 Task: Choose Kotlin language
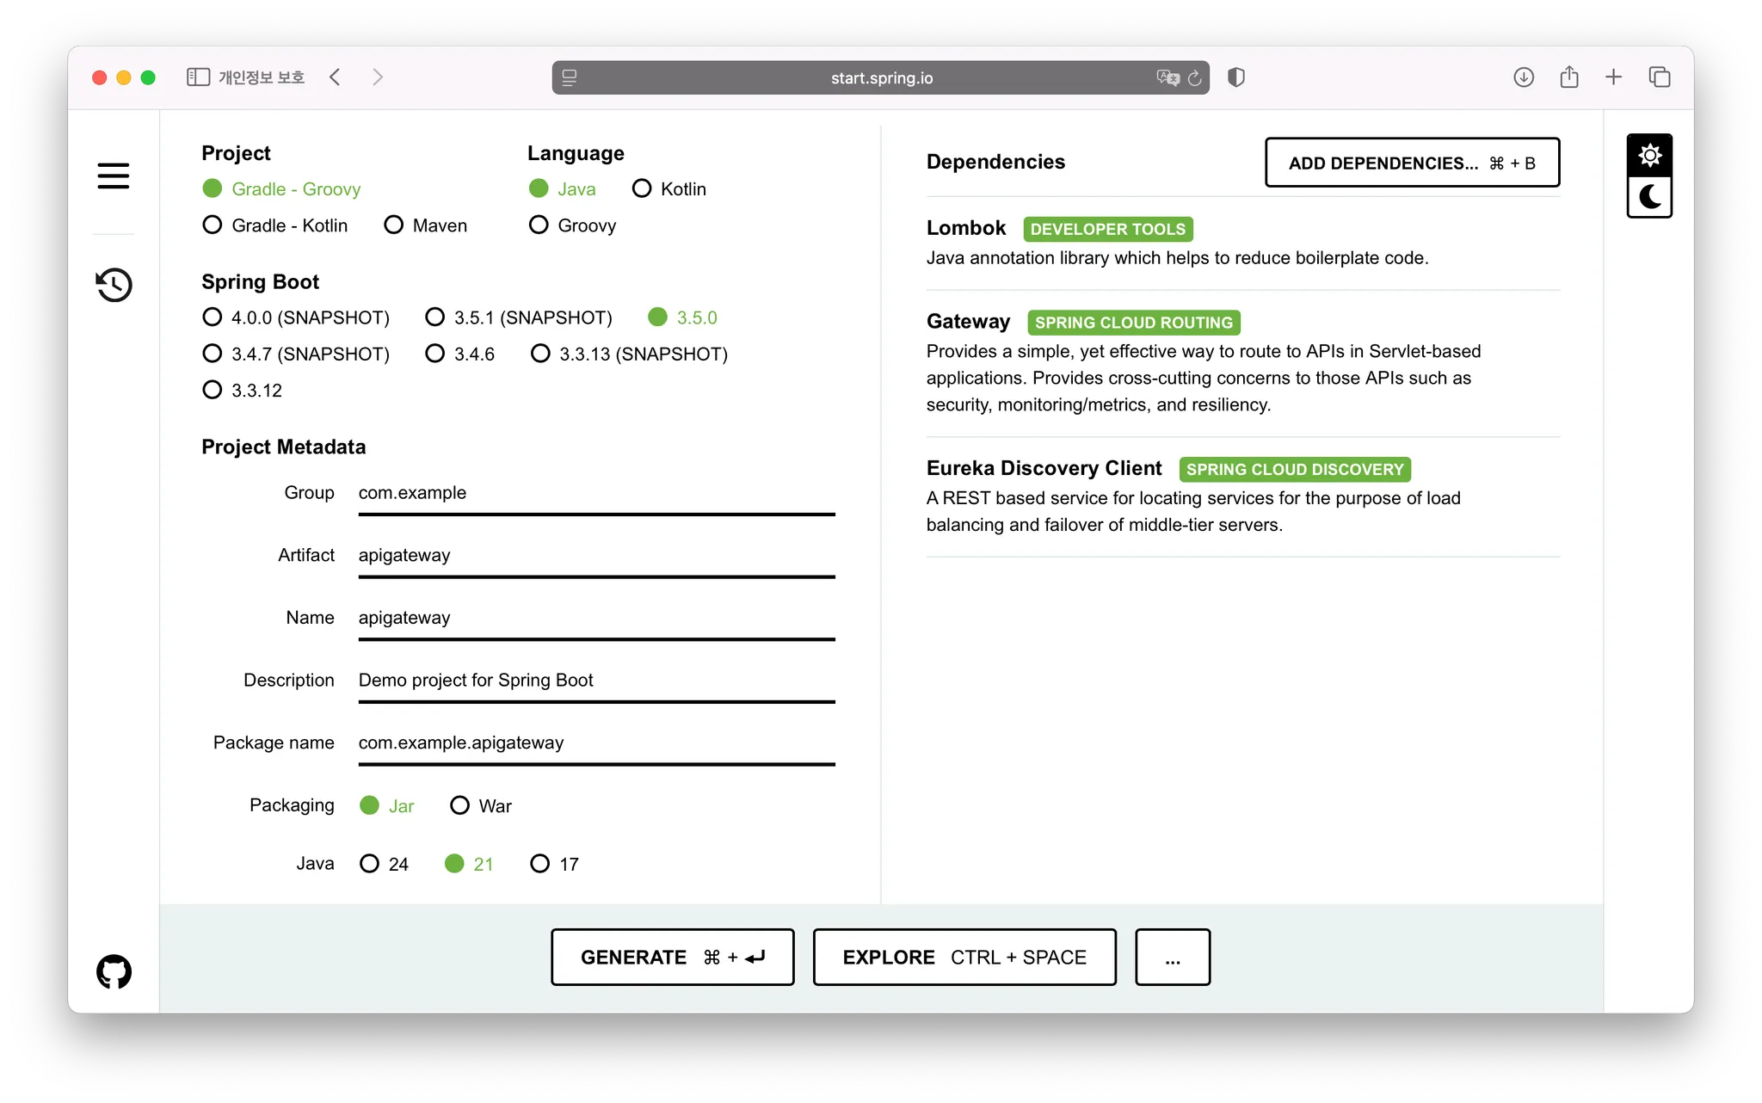coord(669,188)
